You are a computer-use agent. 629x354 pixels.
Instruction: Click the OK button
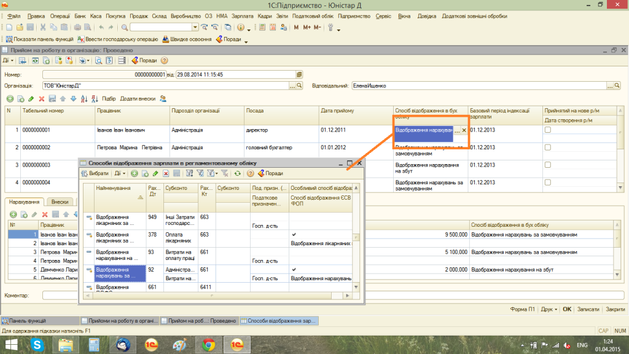tap(567, 310)
